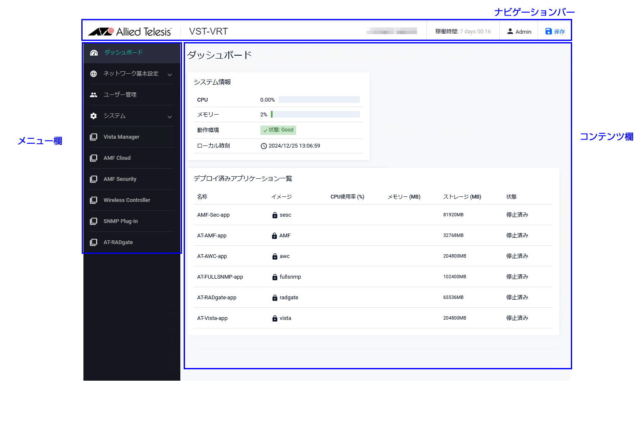Screen dimensions: 637x430
Task: Click the 名称 column header
Action: click(202, 197)
